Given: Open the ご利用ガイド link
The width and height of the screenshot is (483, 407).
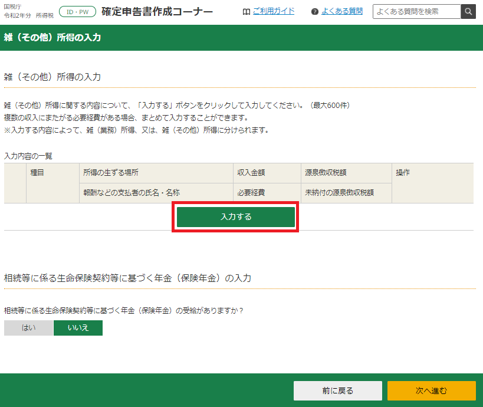Looking at the screenshot, I should pos(274,11).
